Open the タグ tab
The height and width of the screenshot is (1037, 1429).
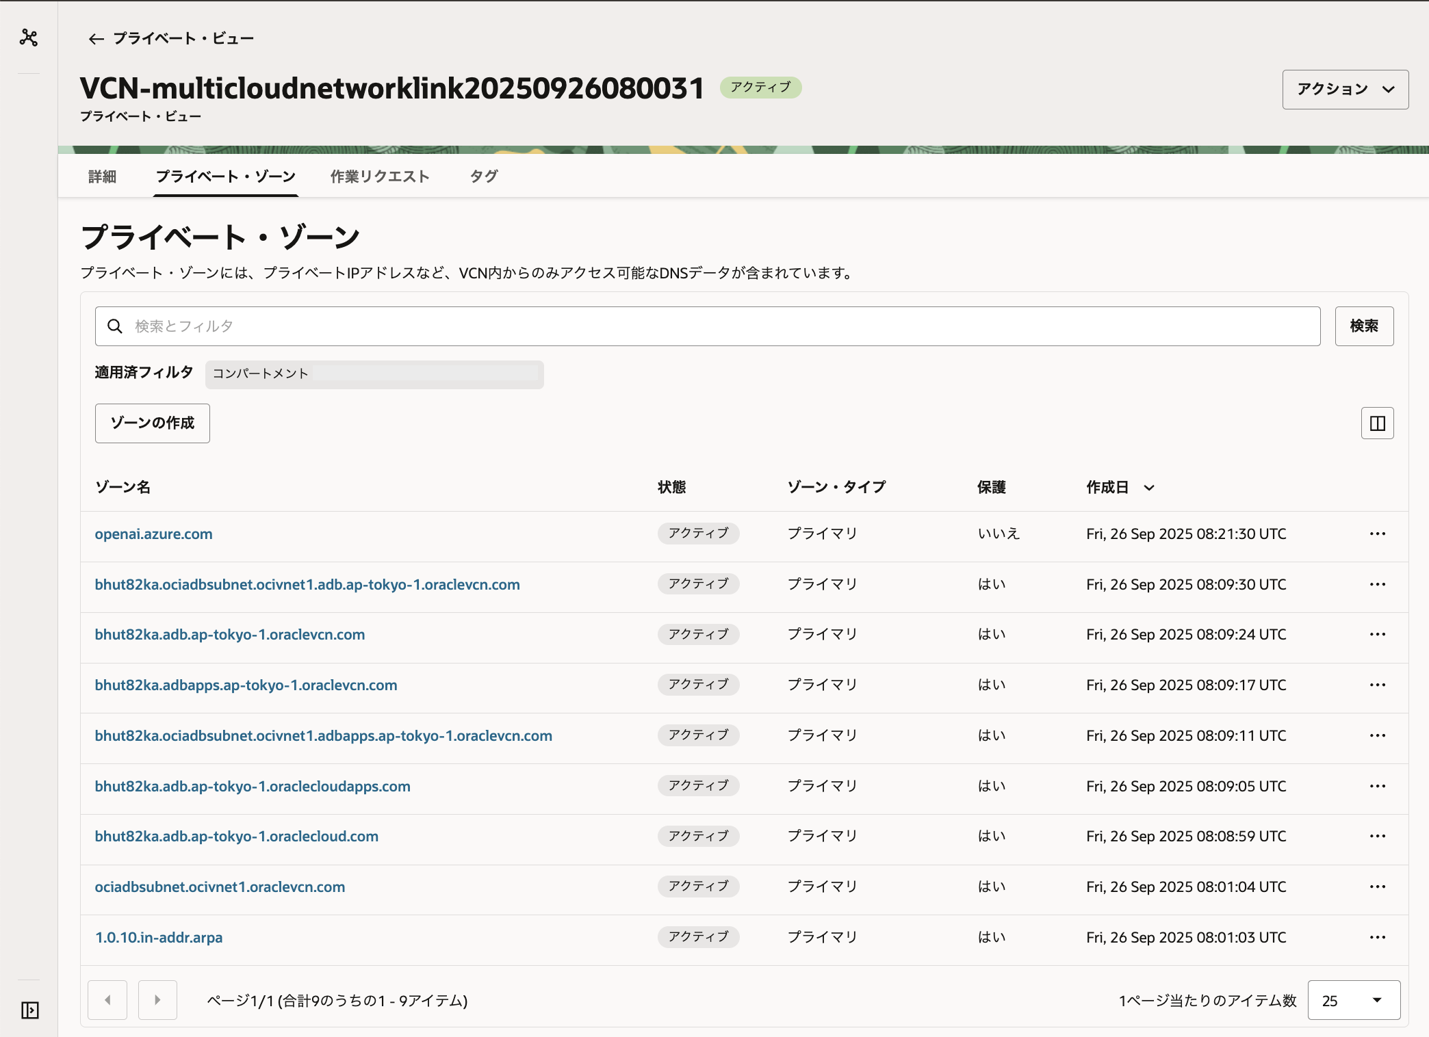tap(483, 177)
